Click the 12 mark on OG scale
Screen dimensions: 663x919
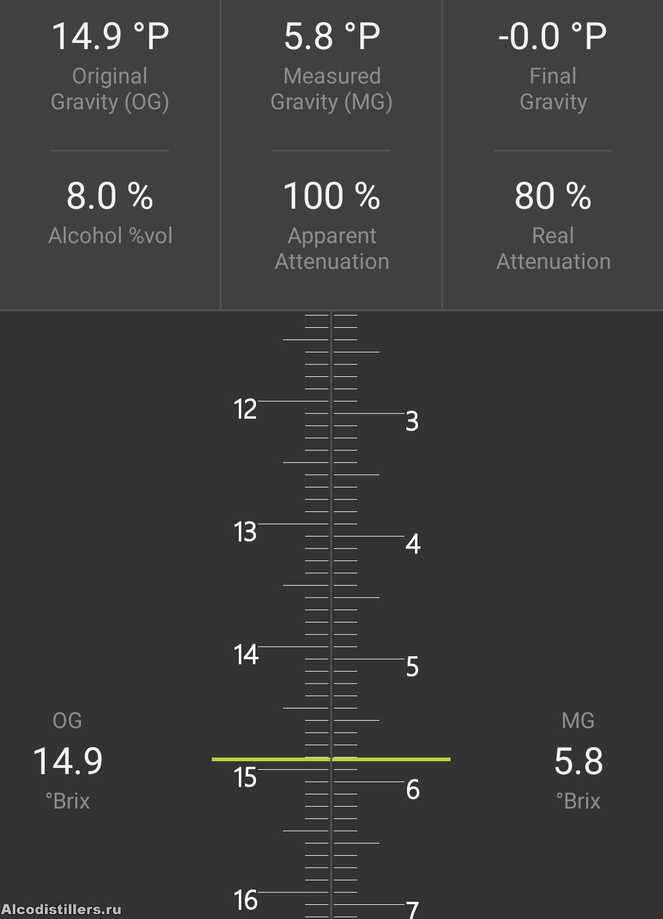[245, 409]
